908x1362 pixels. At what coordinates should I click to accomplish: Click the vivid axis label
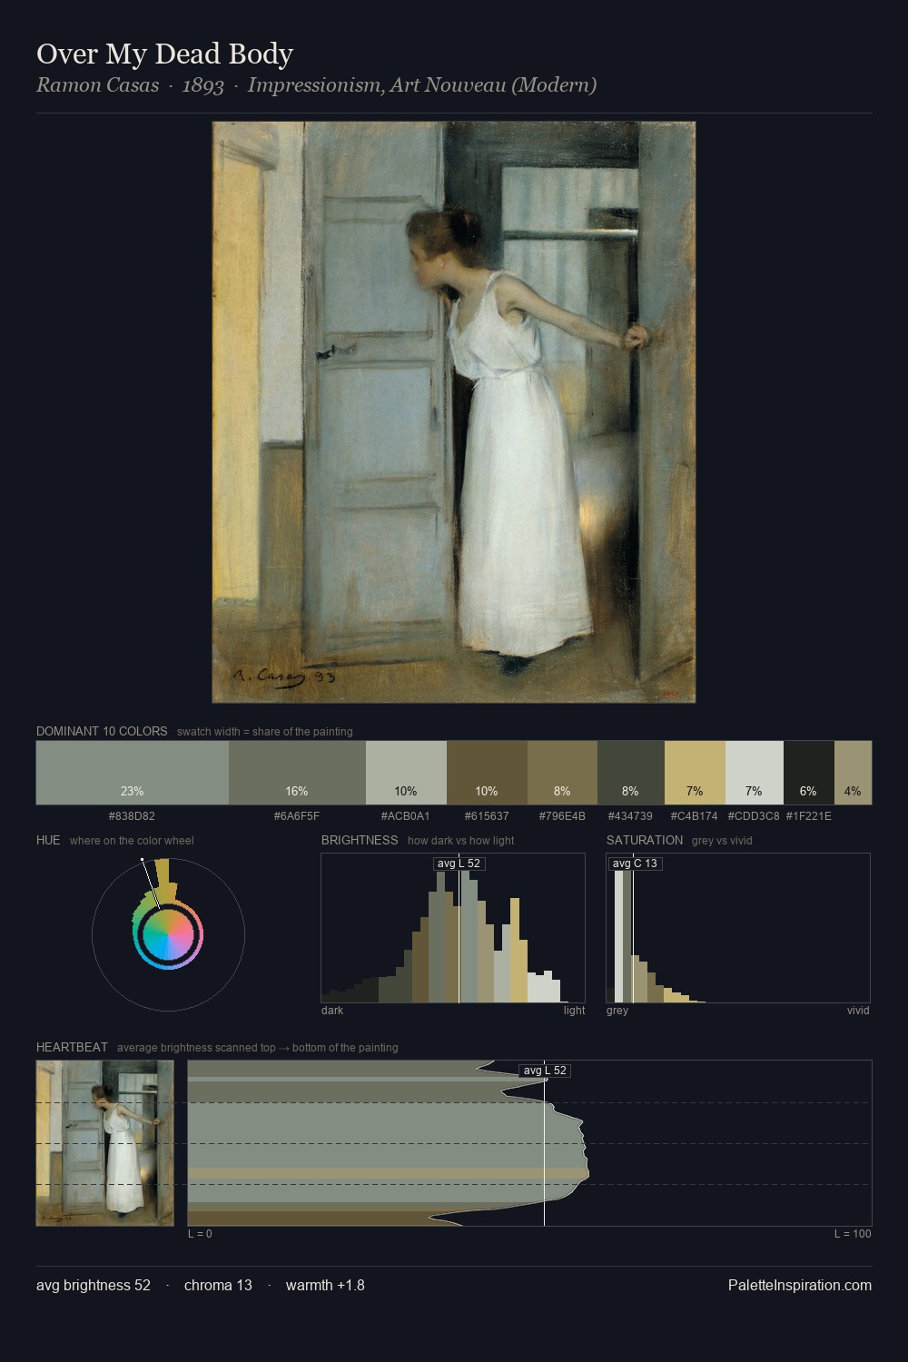858,1011
